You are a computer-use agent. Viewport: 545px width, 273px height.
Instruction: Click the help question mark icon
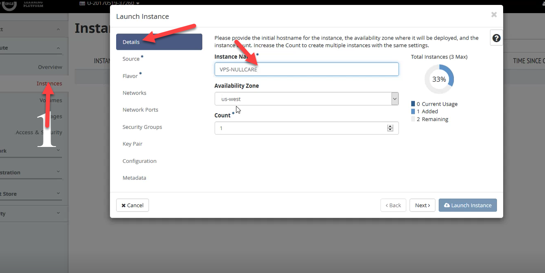point(496,38)
